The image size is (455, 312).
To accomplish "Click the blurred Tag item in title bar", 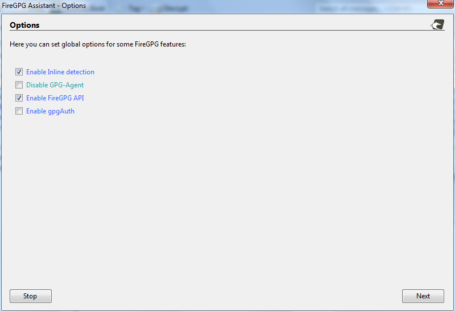I will (x=134, y=8).
